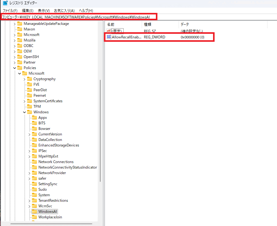The width and height of the screenshot is (277, 226).
Task: Click the 名前 column header
Action: pyautogui.click(x=111, y=25)
